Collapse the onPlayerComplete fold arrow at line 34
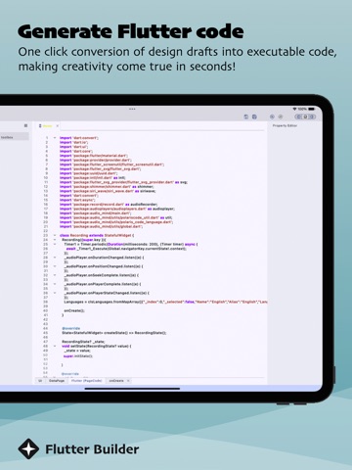 coord(55,284)
